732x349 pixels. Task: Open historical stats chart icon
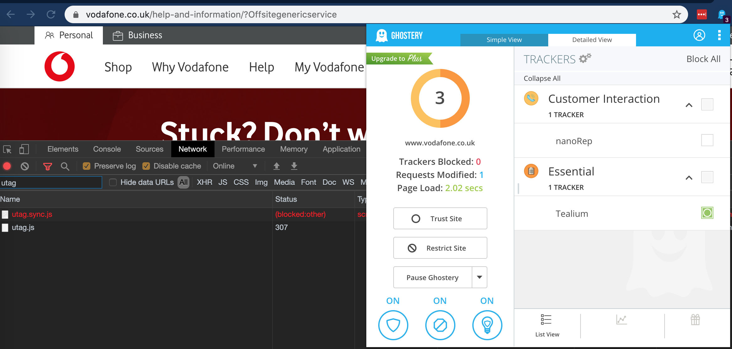pos(621,320)
